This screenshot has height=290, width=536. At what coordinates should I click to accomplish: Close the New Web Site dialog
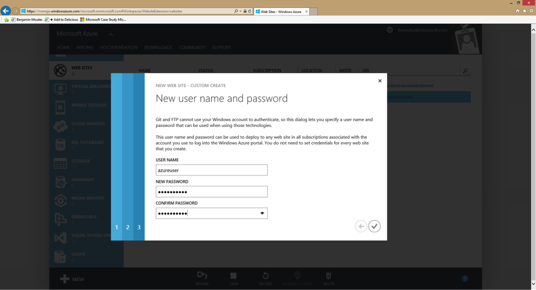tap(380, 81)
